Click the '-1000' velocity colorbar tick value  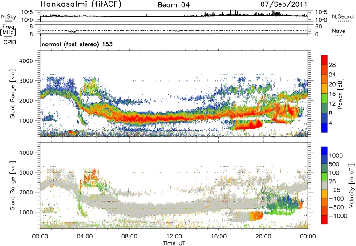click(x=338, y=216)
